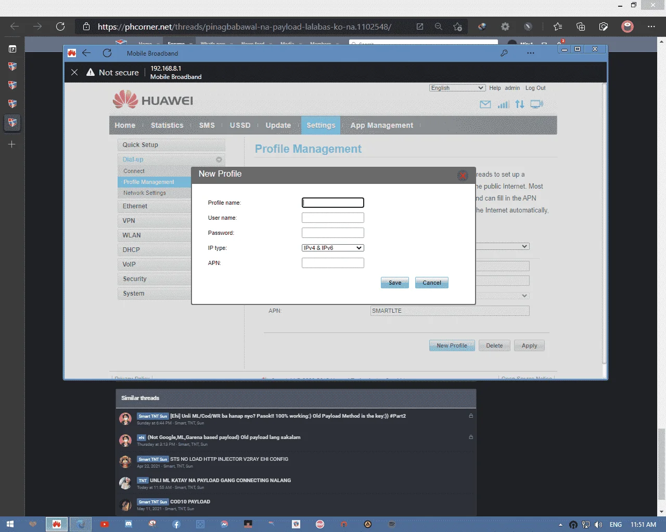Viewport: 666px width, 532px height.
Task: Click the signal strength bars icon
Action: click(503, 104)
